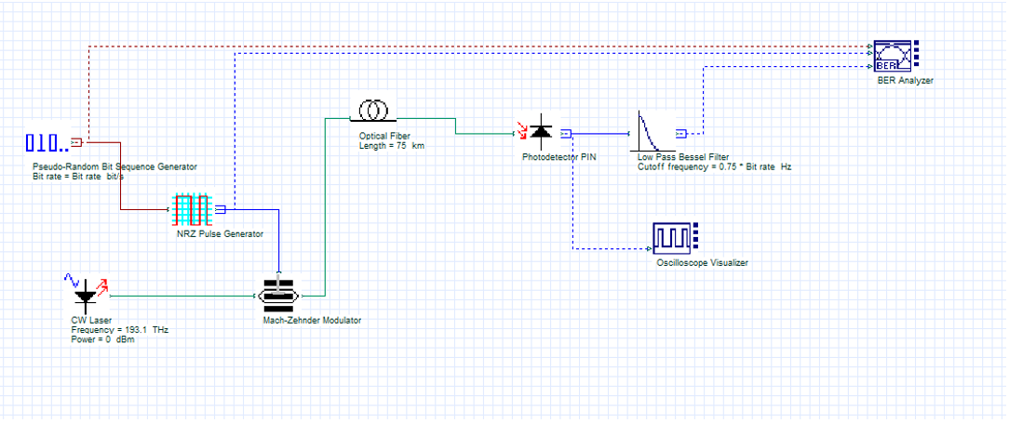Click the "BER Analyzer" name label
Viewport: 1009px width, 423px height.
(x=905, y=81)
